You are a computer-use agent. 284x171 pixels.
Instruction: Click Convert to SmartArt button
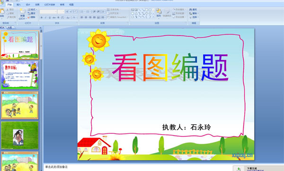(x=117, y=17)
